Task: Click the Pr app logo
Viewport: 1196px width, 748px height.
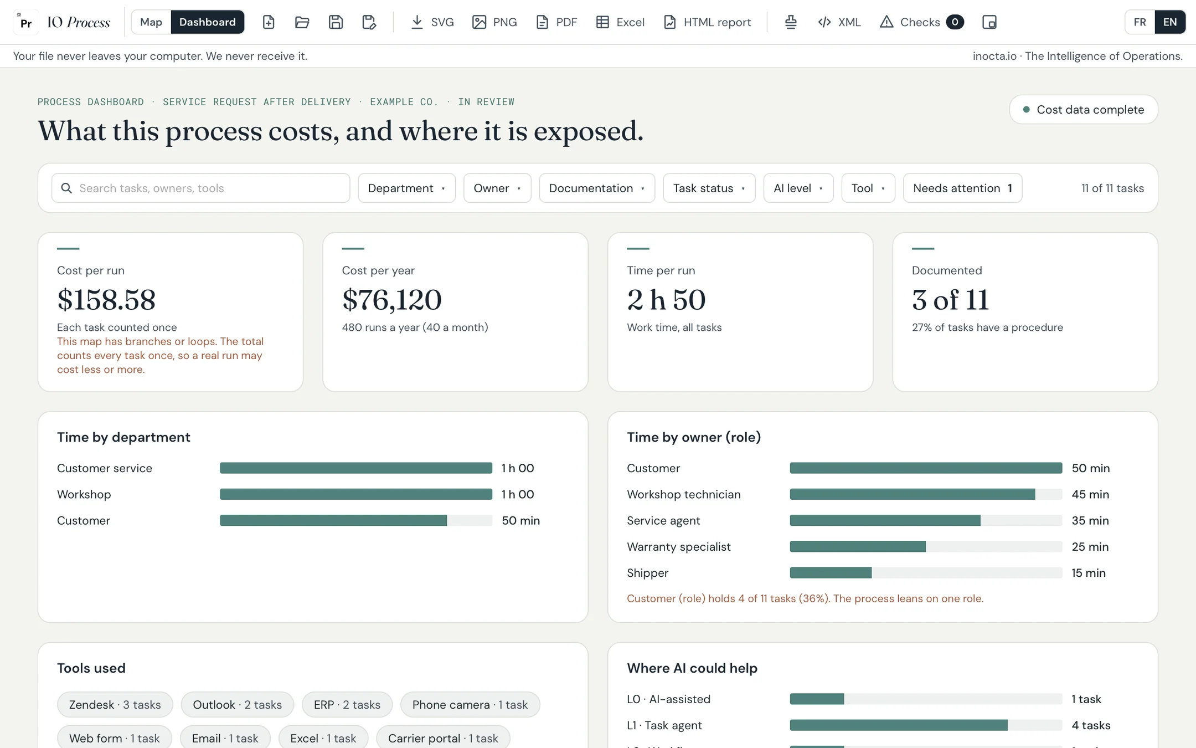Action: coord(25,22)
